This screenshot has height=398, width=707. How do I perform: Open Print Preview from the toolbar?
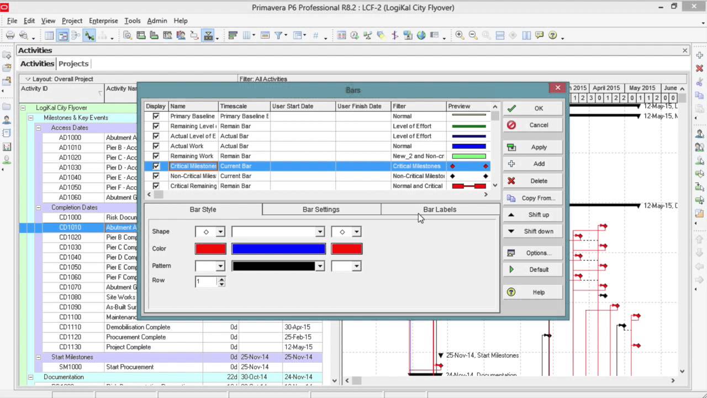coord(24,35)
